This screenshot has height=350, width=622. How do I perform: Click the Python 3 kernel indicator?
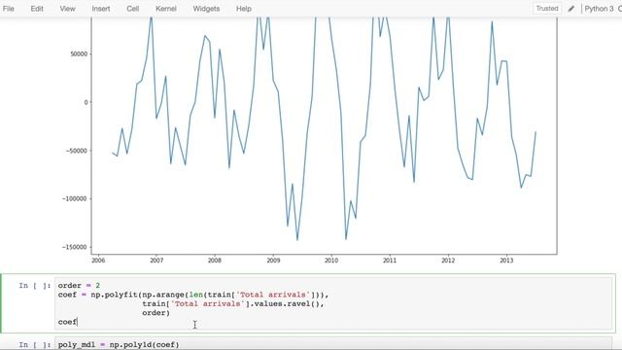[x=599, y=9]
